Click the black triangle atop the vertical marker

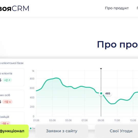tap(101, 68)
